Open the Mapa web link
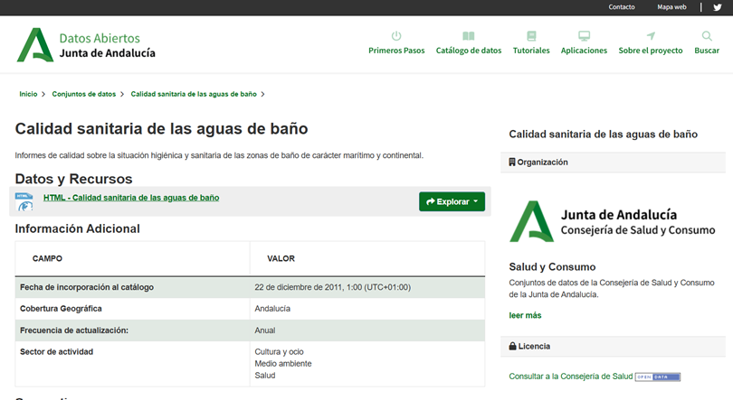 click(x=671, y=7)
